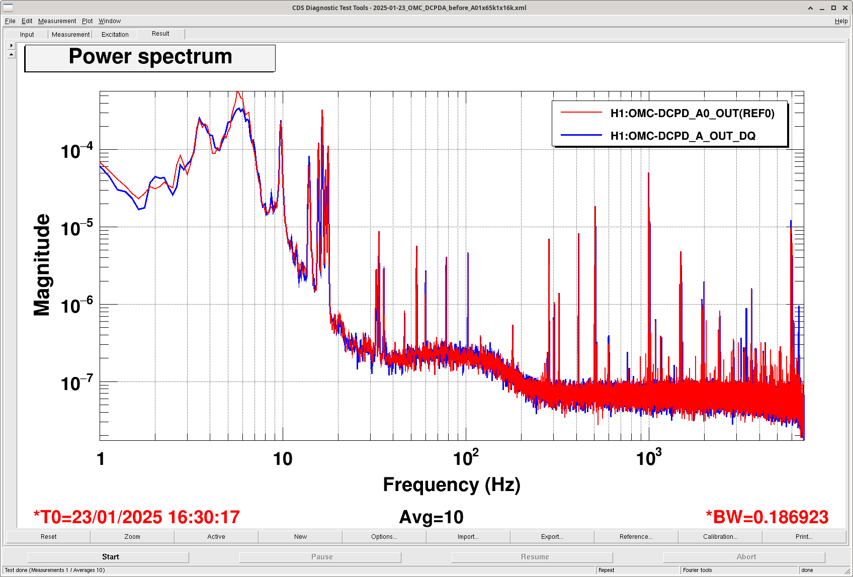Click the Import... button

pos(468,537)
